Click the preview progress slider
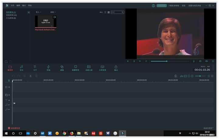 click(170, 61)
